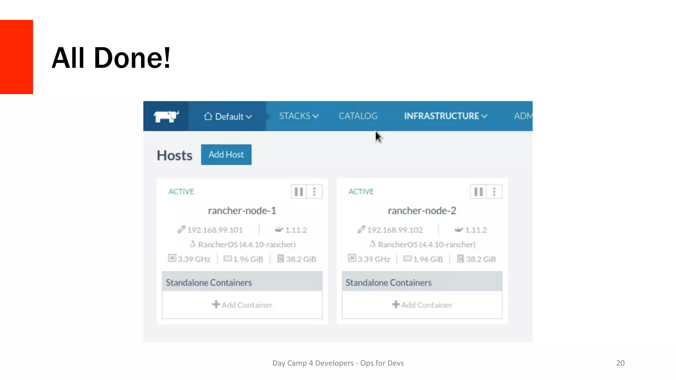Click the Rancher cow logo

tap(166, 116)
